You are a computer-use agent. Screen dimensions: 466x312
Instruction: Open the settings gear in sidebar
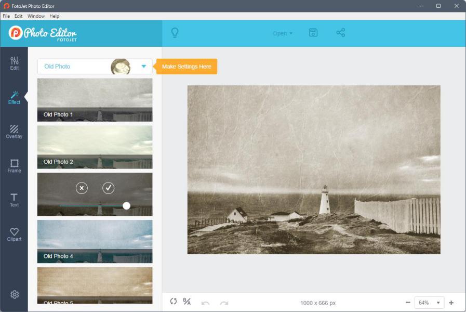15,294
